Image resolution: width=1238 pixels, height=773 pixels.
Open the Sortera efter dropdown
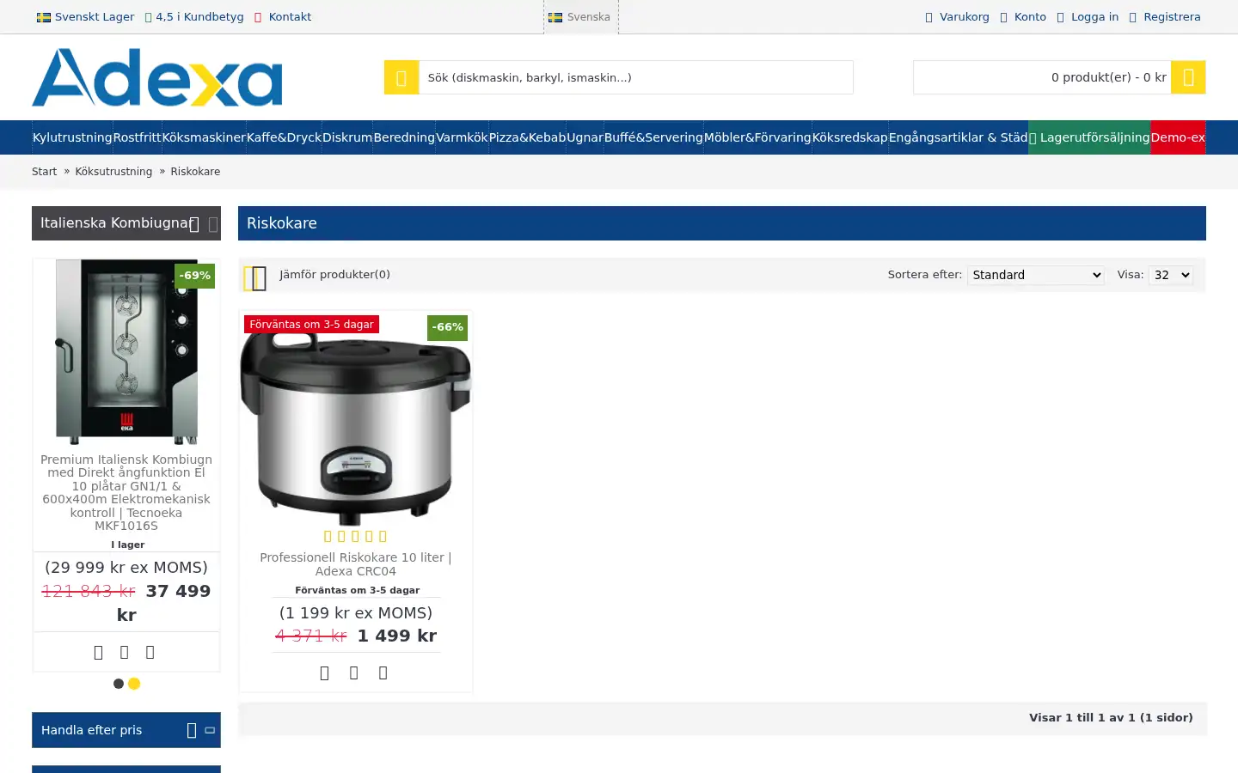coord(1036,275)
